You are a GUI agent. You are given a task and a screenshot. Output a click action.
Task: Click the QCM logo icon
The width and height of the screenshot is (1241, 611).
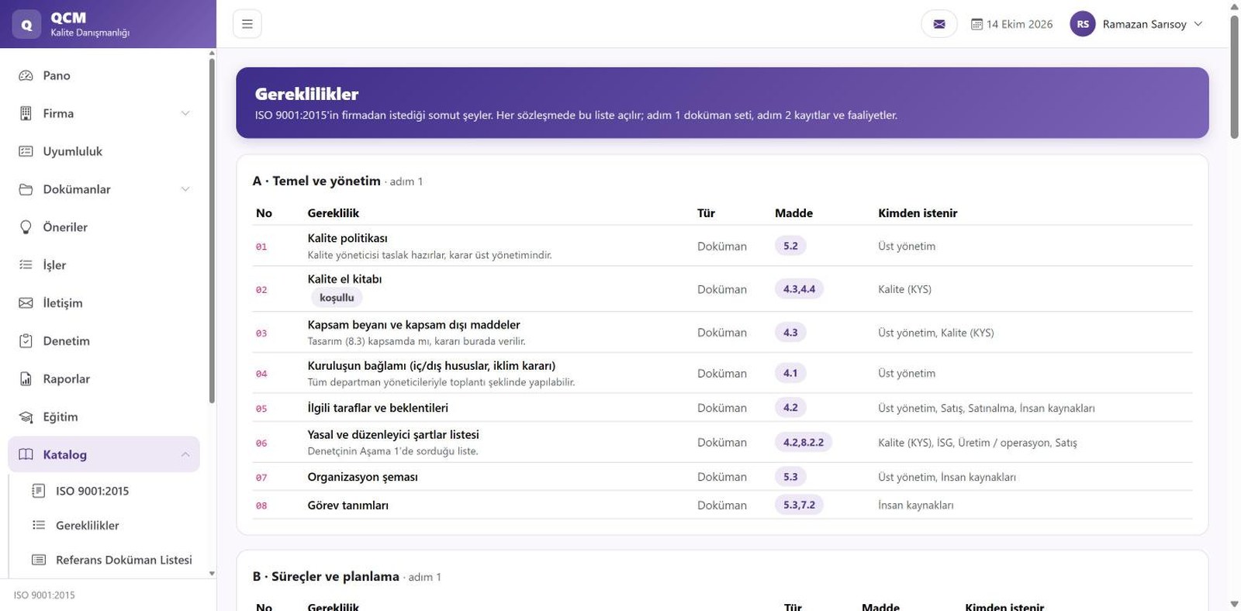[26, 24]
